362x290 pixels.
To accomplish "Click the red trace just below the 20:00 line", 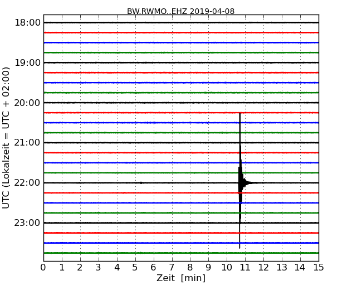I will click(181, 113).
